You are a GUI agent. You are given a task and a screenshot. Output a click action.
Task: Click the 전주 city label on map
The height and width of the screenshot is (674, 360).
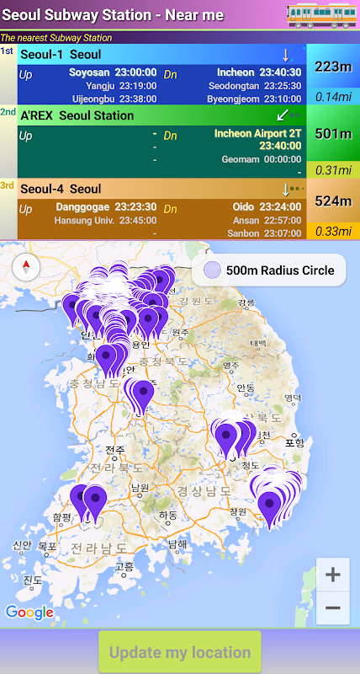[x=115, y=450]
